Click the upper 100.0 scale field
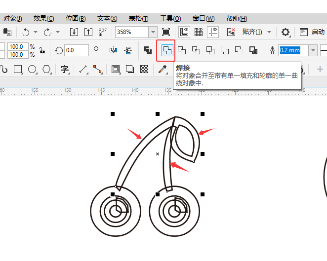 coord(18,46)
